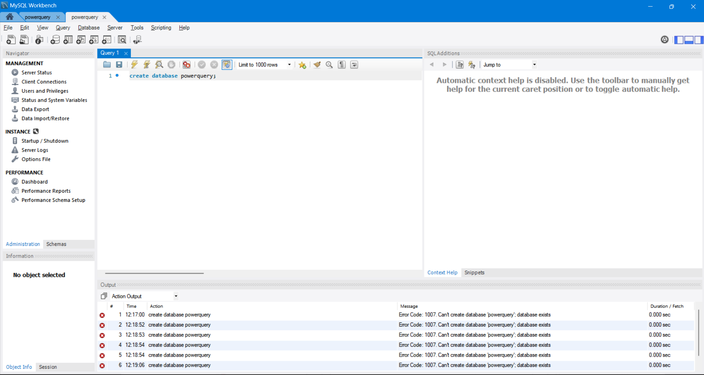Image resolution: width=704 pixels, height=375 pixels.
Task: Create a new view in active schema
Action: pos(81,40)
